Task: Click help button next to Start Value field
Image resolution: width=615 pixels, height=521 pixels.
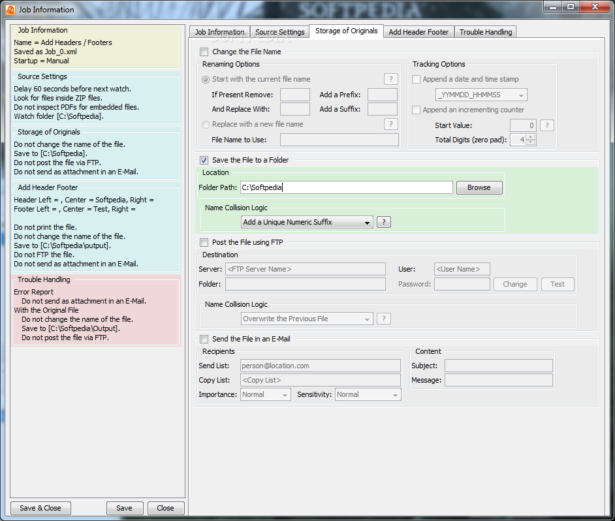Action: [546, 125]
